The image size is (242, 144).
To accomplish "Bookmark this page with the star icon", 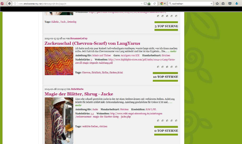I will click(217, 3).
